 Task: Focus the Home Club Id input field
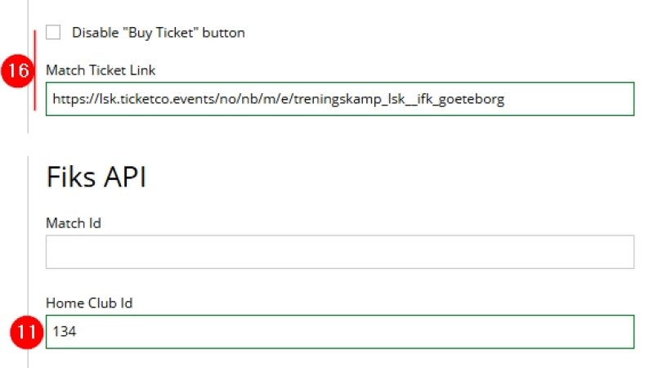(339, 332)
